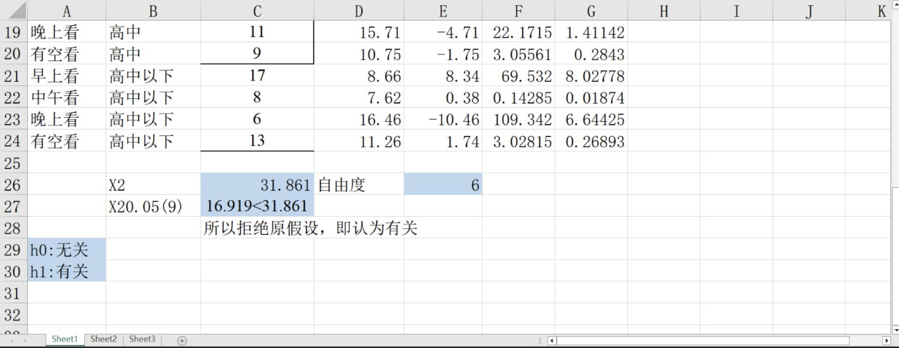This screenshot has width=899, height=348.
Task: Click cell with chi-square value 31.861
Action: pyautogui.click(x=257, y=184)
